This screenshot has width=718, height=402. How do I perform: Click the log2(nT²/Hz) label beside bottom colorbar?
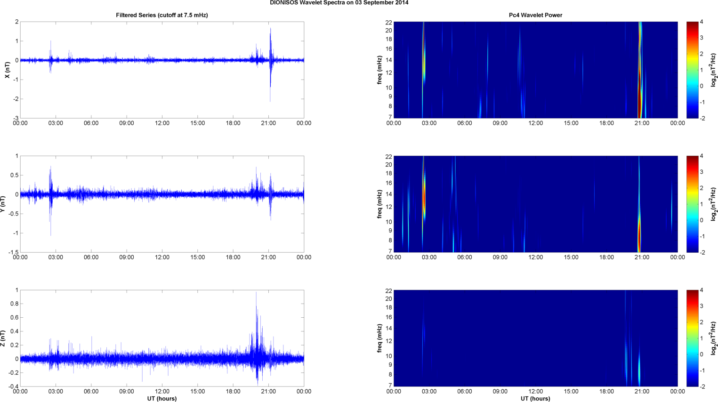tap(714, 338)
